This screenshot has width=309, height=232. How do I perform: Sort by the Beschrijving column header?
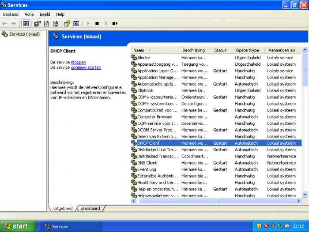point(195,50)
